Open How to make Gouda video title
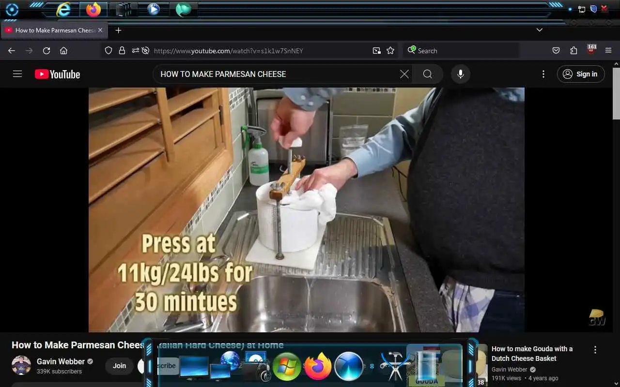Image resolution: width=620 pixels, height=387 pixels. pyautogui.click(x=532, y=354)
